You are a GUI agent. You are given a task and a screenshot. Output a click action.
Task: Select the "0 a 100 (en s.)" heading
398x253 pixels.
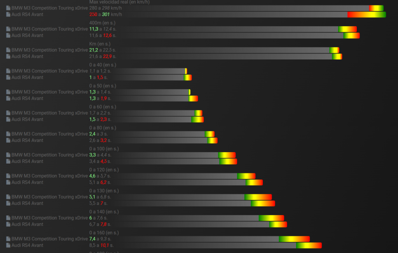(104, 149)
